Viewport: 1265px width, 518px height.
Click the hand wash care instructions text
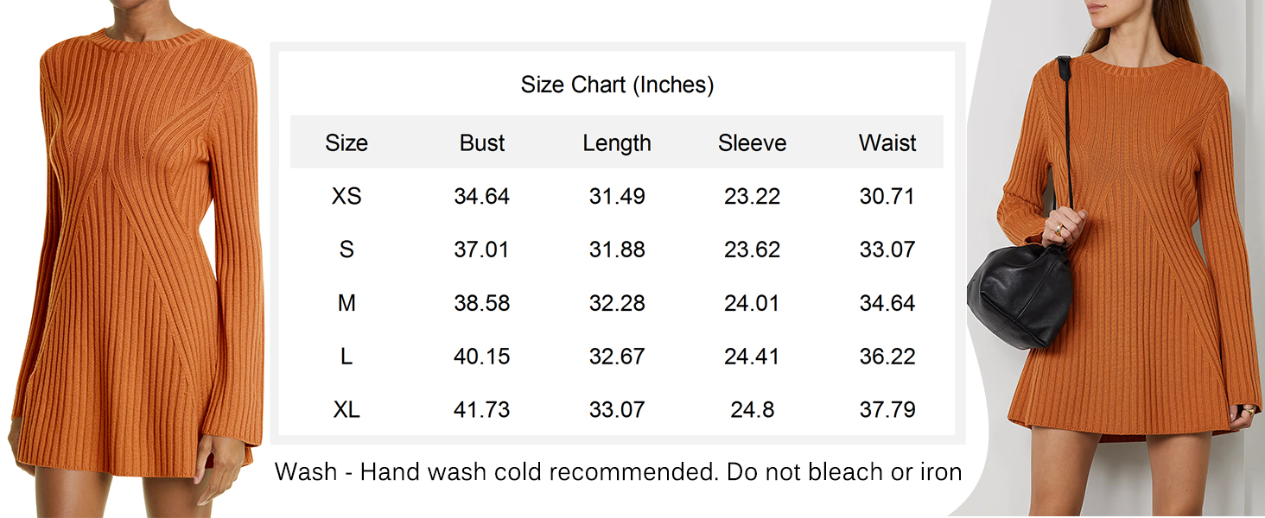click(x=618, y=472)
